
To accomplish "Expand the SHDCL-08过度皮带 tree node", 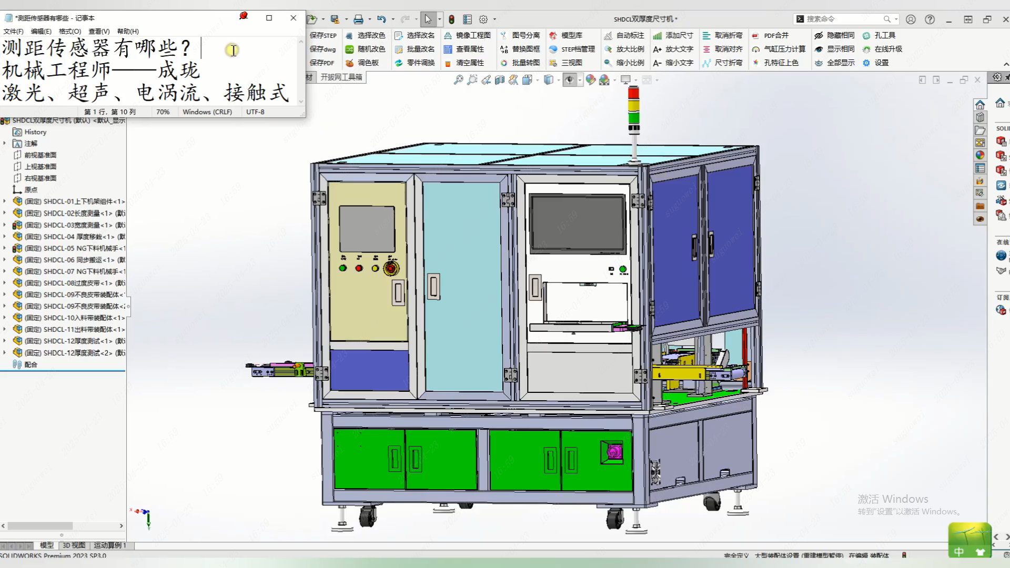I will 5,282.
